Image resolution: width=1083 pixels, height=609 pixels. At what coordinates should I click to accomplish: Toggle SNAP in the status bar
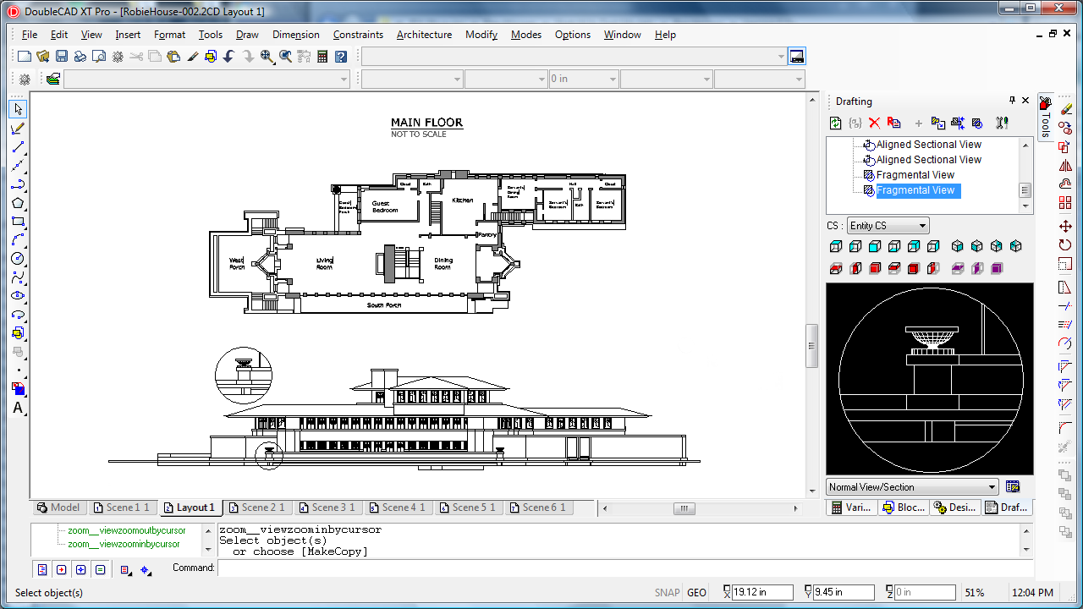pyautogui.click(x=667, y=592)
